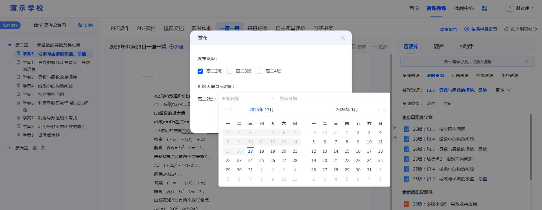This screenshot has height=210, width=542.
Task: Open the 备课栏目设置 settings icon
Action: [467, 29]
